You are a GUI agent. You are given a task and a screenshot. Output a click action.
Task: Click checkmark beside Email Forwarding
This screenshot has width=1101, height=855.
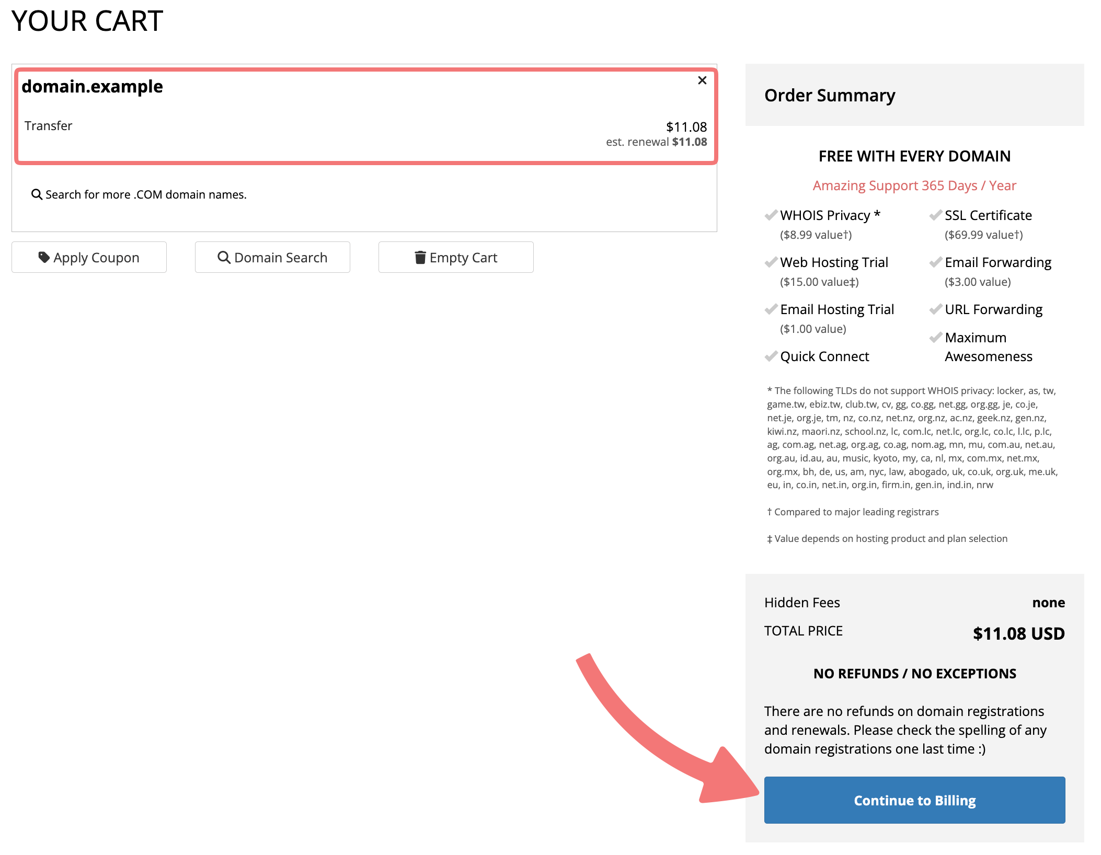[935, 262]
